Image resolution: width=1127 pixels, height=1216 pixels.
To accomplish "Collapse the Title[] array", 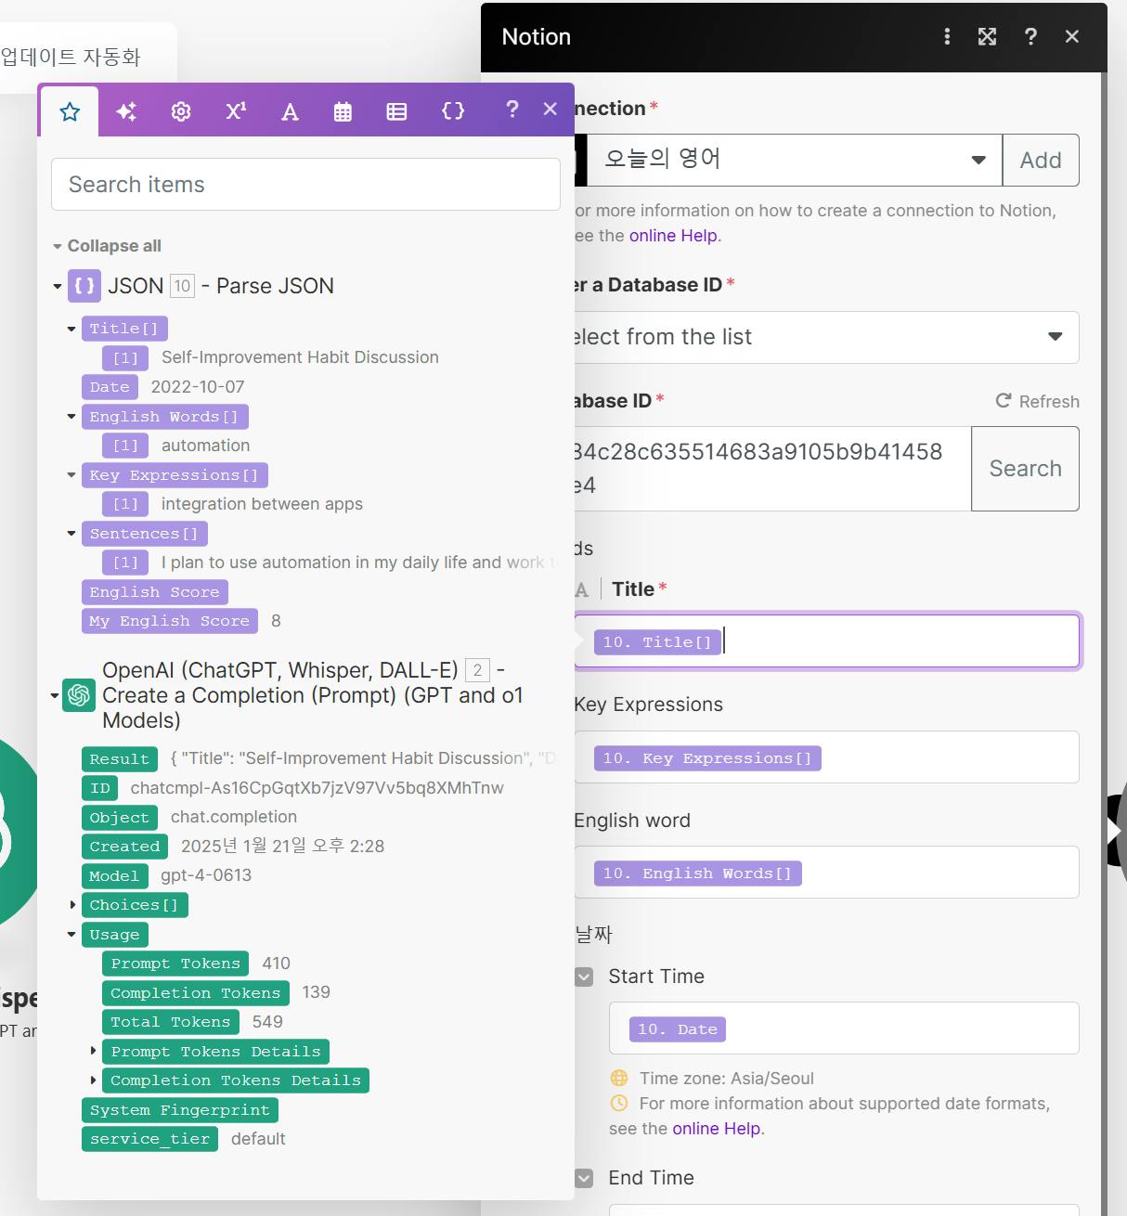I will (x=71, y=329).
